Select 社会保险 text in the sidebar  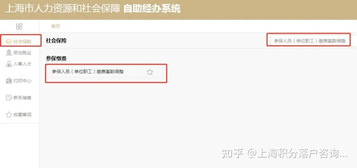pos(22,42)
